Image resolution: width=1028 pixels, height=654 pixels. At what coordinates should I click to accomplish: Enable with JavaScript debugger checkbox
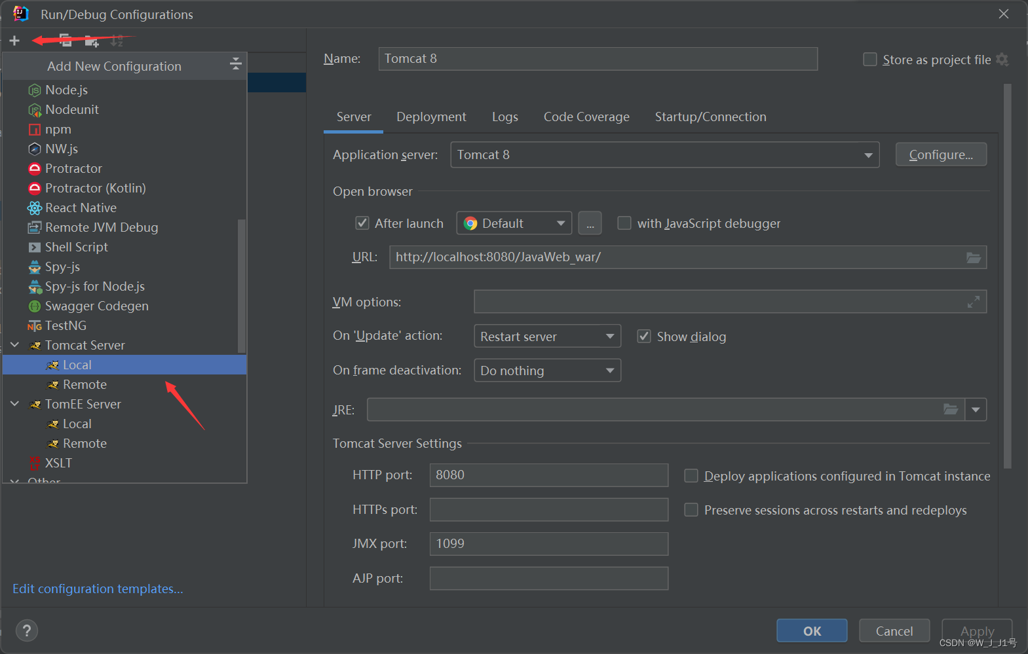pos(624,223)
